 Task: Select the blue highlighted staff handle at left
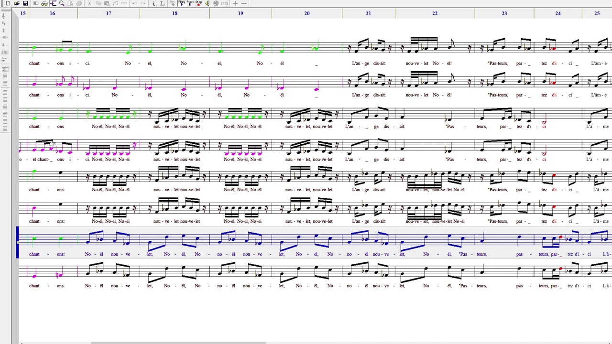point(18,242)
